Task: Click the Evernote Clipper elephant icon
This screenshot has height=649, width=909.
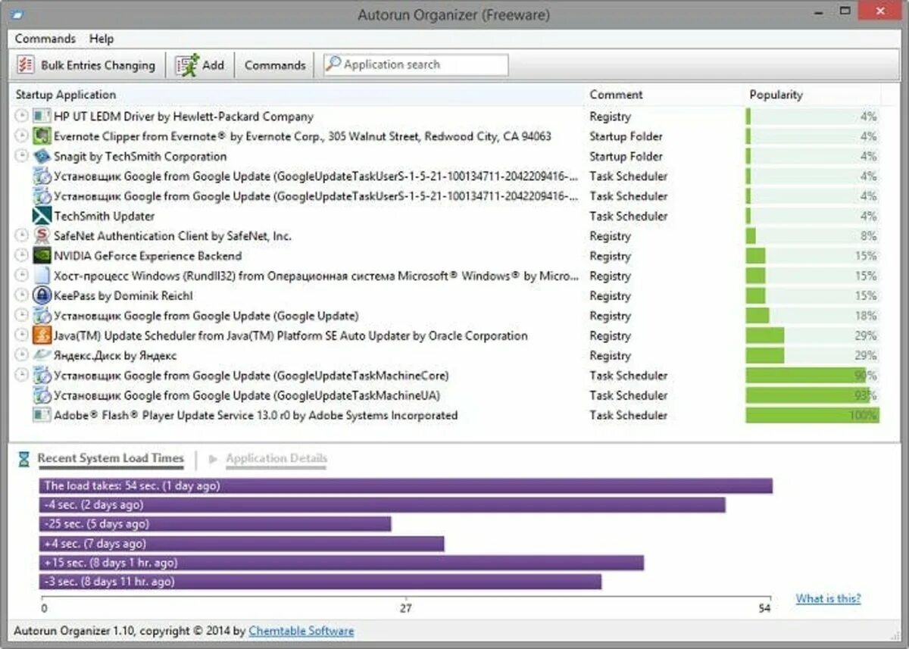Action: (x=42, y=136)
